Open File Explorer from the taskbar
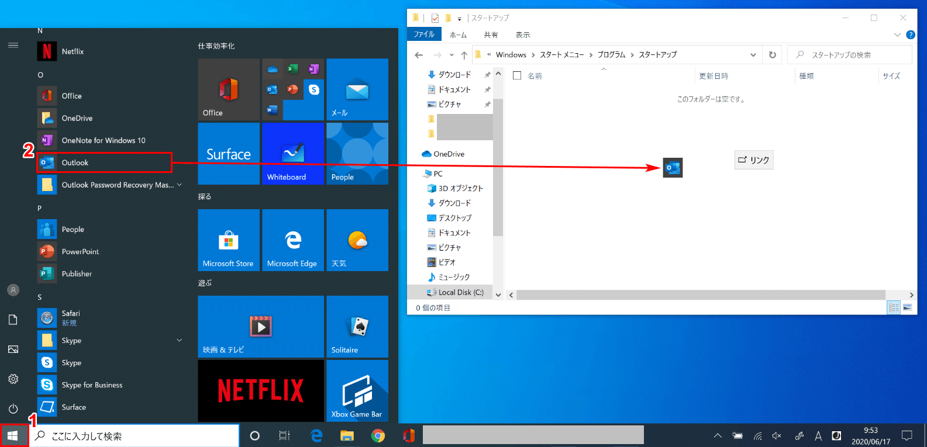 (x=347, y=436)
